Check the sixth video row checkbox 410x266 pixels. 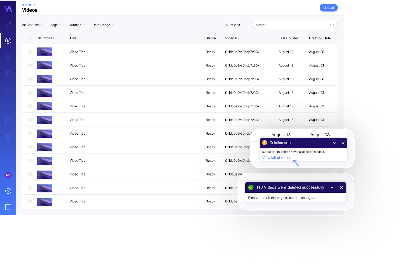click(x=30, y=120)
